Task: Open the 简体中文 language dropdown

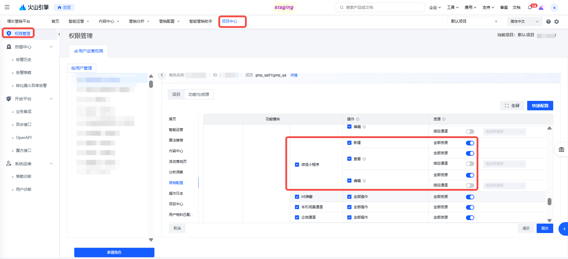Action: pyautogui.click(x=524, y=22)
